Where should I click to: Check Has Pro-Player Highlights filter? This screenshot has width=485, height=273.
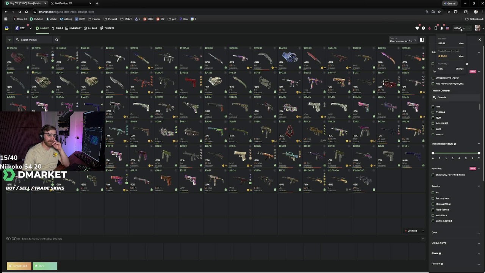(x=433, y=83)
